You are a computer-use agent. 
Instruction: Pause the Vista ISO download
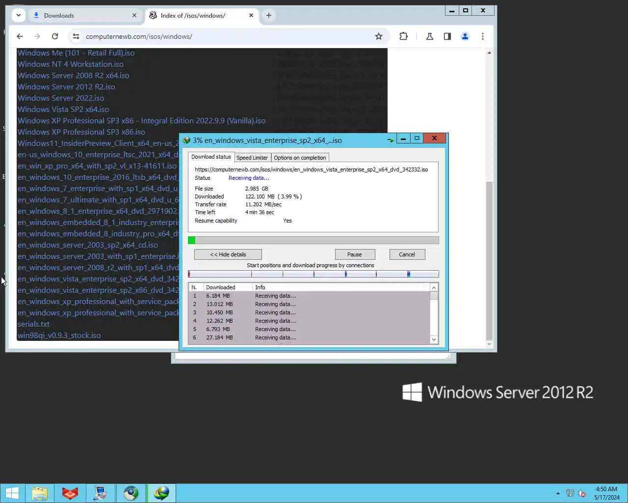point(355,254)
